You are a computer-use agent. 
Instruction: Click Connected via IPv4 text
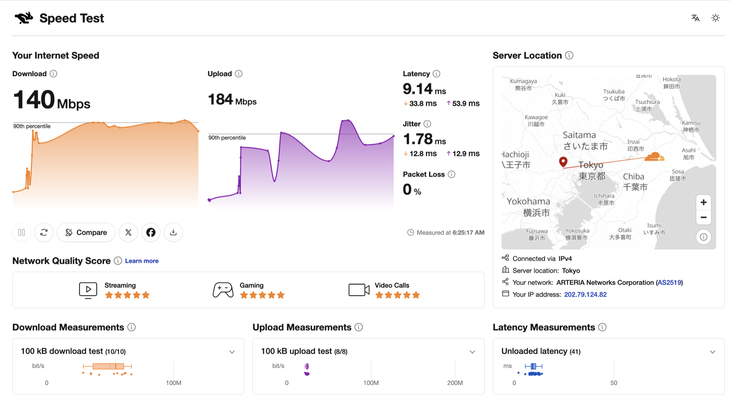(x=542, y=259)
